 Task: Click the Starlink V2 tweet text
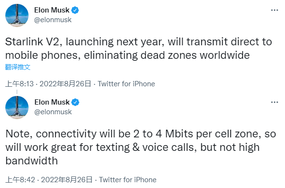pos(138,48)
